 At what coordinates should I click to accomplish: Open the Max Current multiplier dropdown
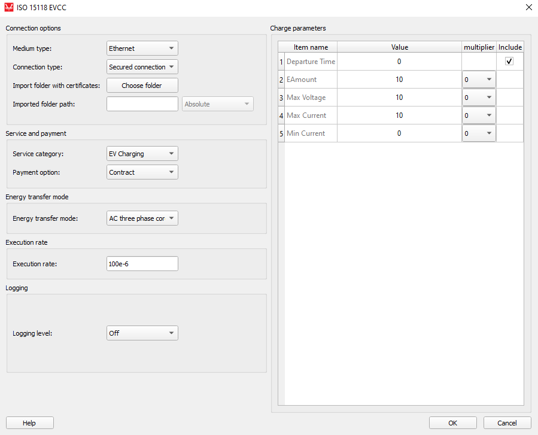tap(479, 115)
